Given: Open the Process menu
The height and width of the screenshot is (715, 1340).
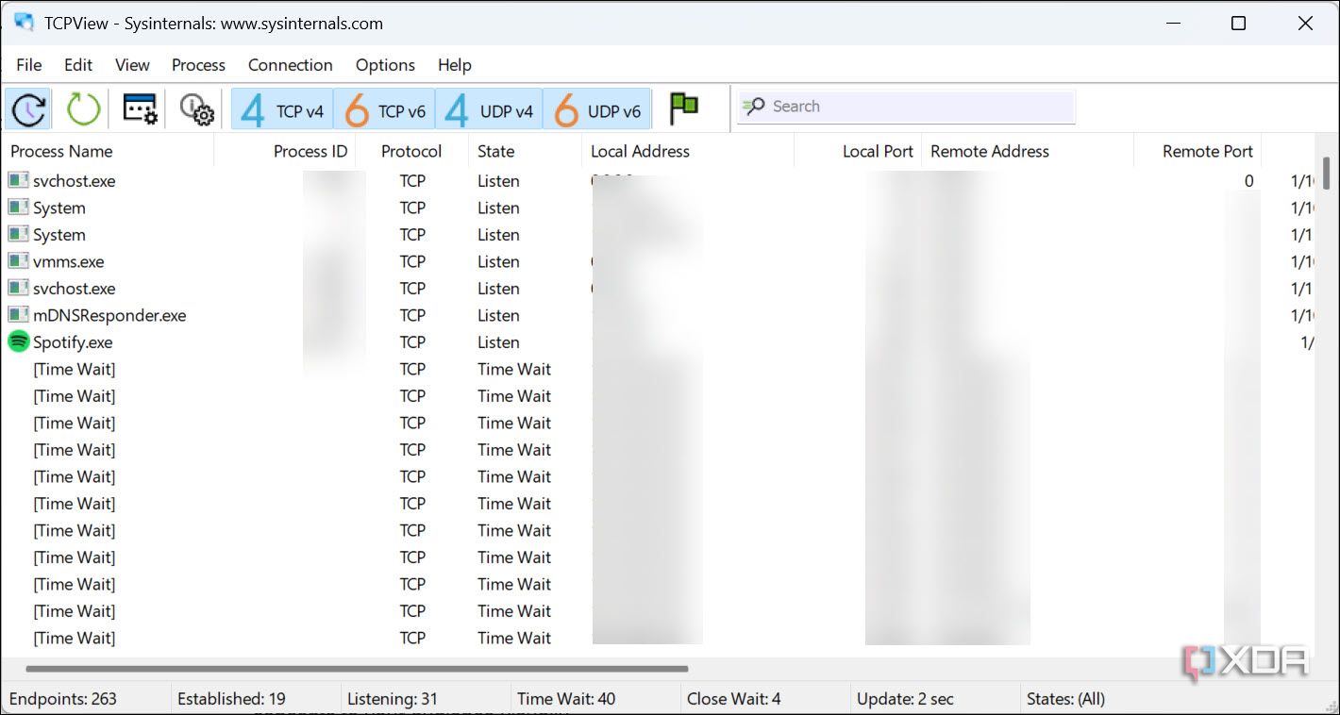Looking at the screenshot, I should pyautogui.click(x=198, y=65).
